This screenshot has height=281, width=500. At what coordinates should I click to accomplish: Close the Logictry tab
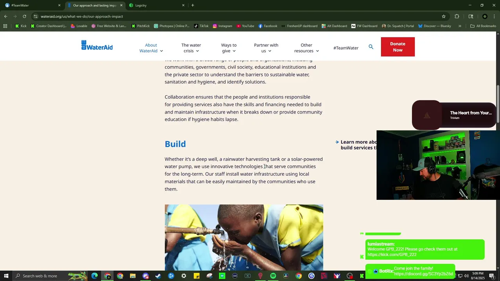(183, 5)
